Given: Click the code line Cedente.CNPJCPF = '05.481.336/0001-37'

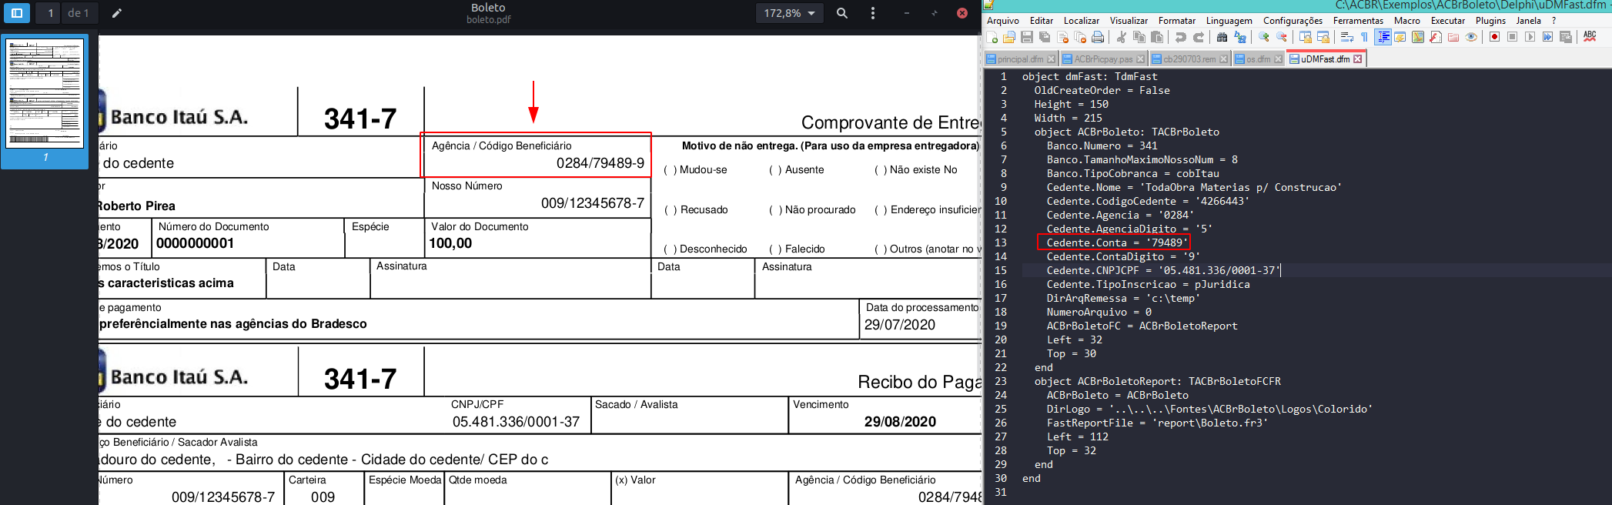Looking at the screenshot, I should point(1162,270).
